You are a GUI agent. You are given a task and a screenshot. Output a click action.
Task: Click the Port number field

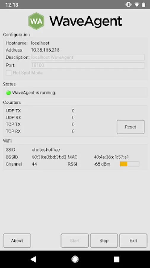pyautogui.click(x=88, y=65)
